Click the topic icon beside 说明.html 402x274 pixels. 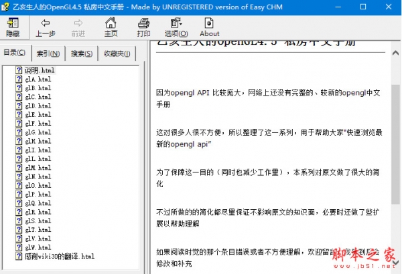(x=19, y=70)
